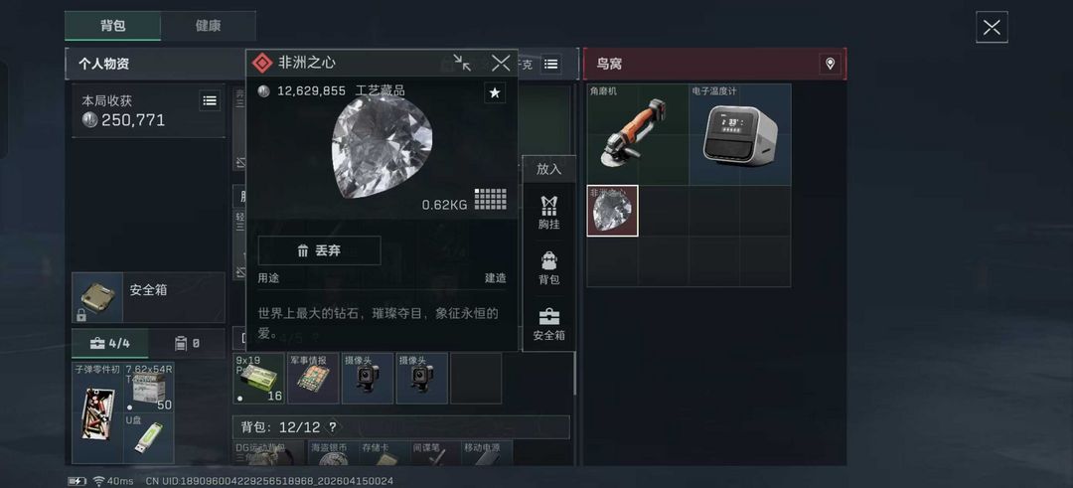Image resolution: width=1073 pixels, height=488 pixels.
Task: Select the 电子温度计 thermometer item
Action: pos(740,134)
